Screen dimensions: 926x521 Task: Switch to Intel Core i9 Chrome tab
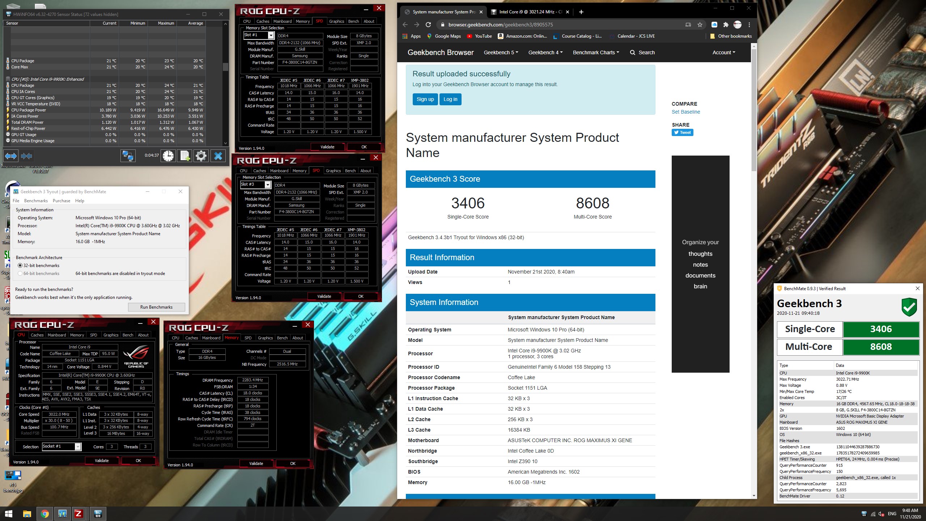point(530,12)
